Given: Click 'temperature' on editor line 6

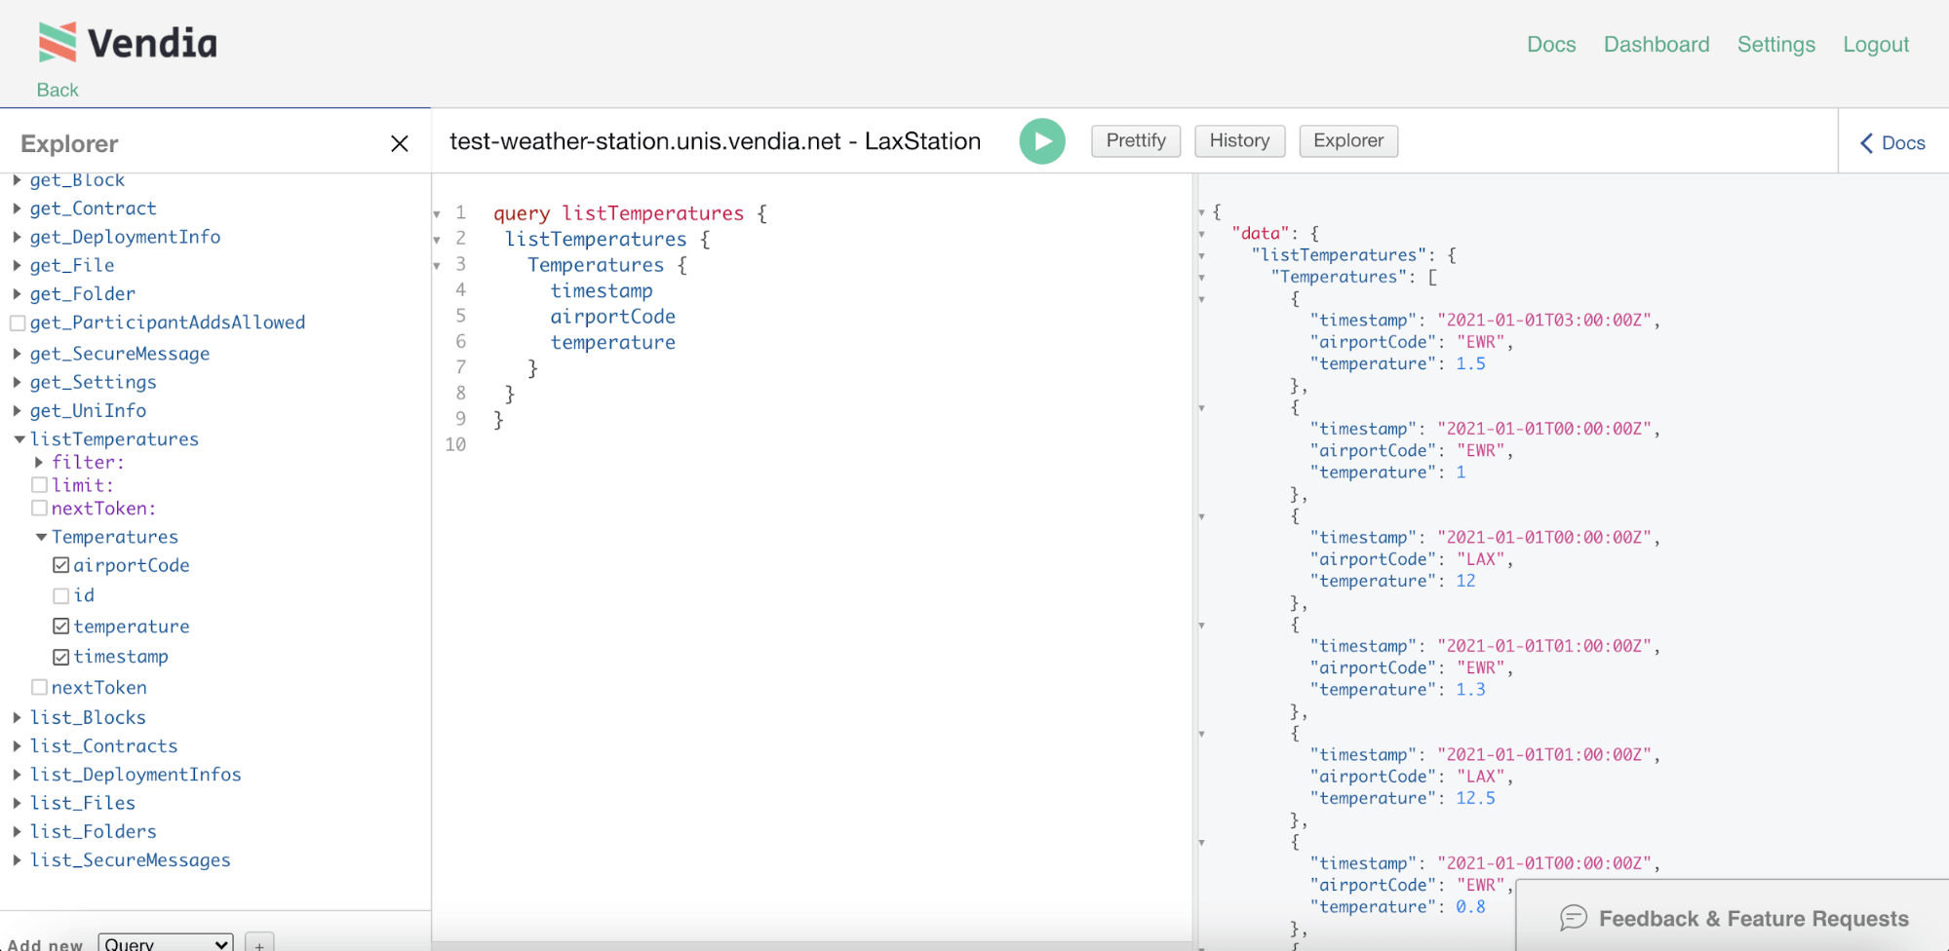Looking at the screenshot, I should 613,342.
